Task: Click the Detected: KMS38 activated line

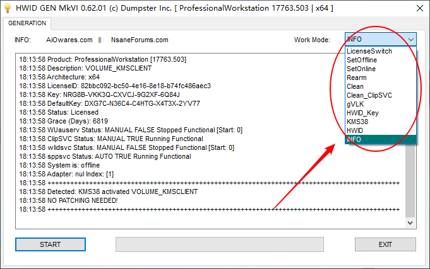Action: 109,192
